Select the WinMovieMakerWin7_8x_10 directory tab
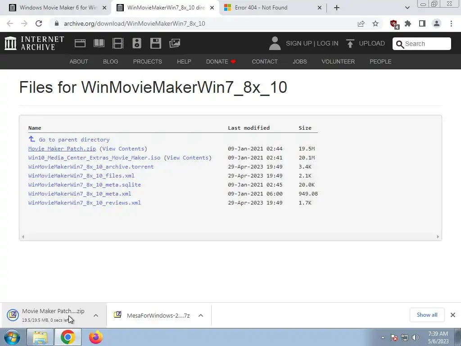The height and width of the screenshot is (346, 461). click(165, 8)
